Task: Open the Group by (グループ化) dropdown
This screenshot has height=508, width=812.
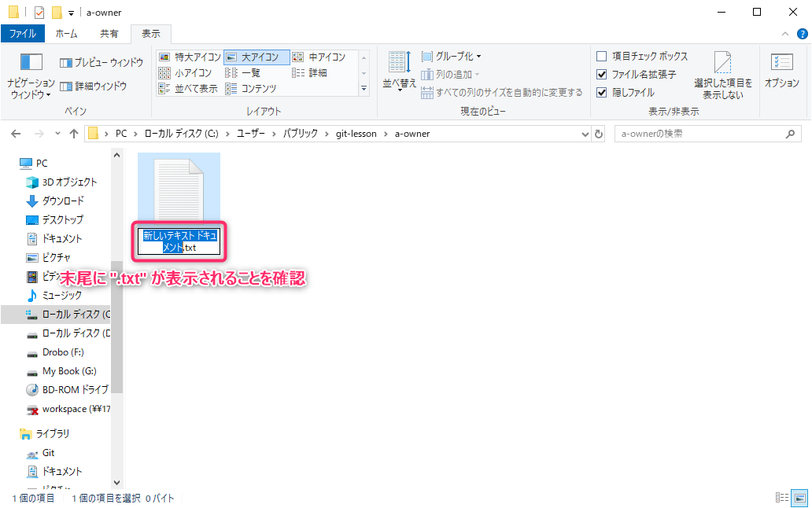Action: tap(451, 57)
